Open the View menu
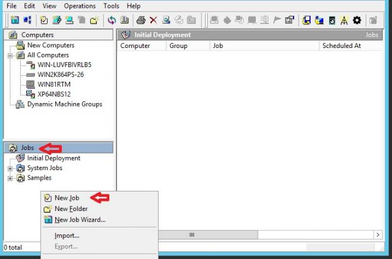 tap(49, 6)
